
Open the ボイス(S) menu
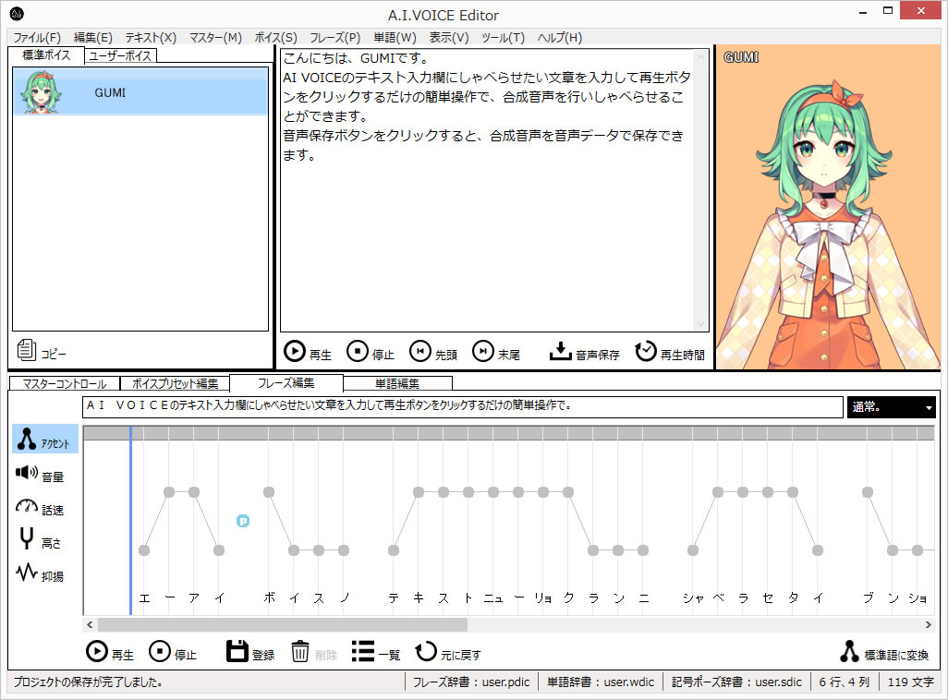point(275,38)
